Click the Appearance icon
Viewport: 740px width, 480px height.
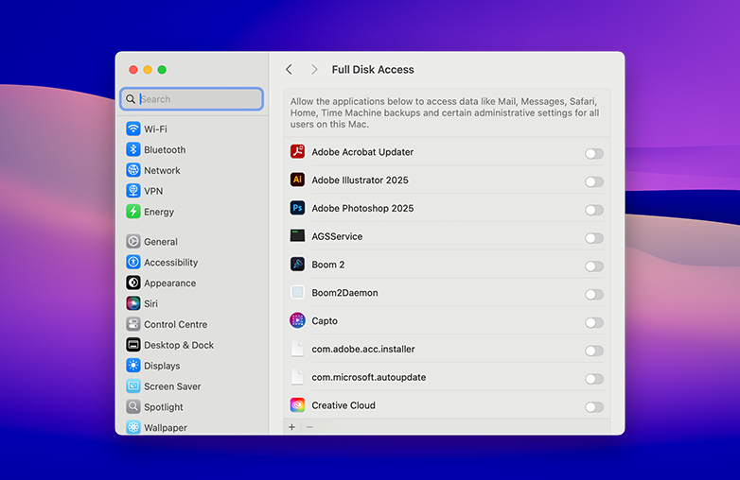(133, 283)
